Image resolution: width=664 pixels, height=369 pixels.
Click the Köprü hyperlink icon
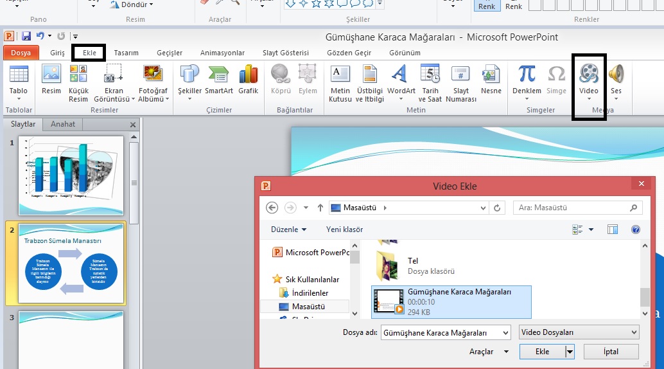point(281,80)
